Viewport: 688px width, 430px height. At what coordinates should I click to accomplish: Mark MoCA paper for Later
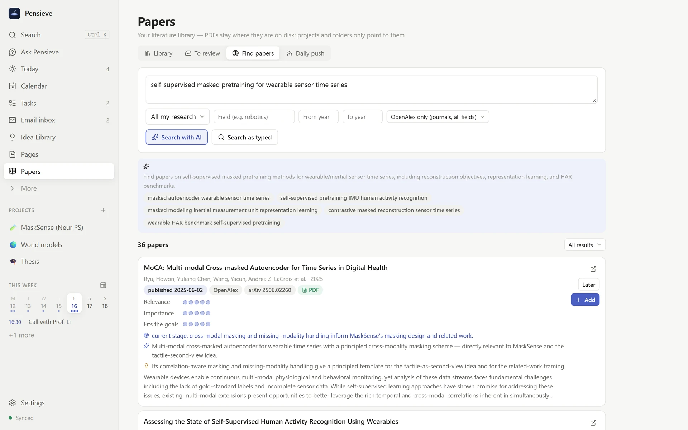click(588, 285)
